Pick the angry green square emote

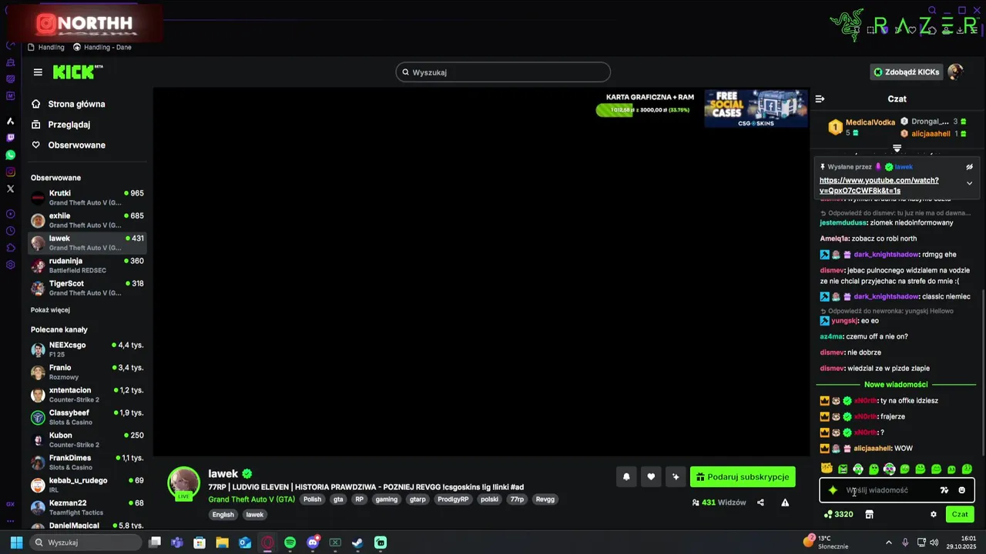coord(843,469)
